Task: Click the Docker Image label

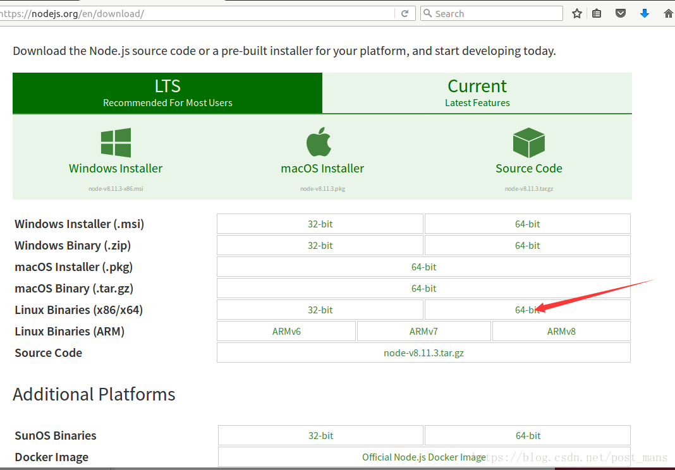Action: pyautogui.click(x=52, y=457)
